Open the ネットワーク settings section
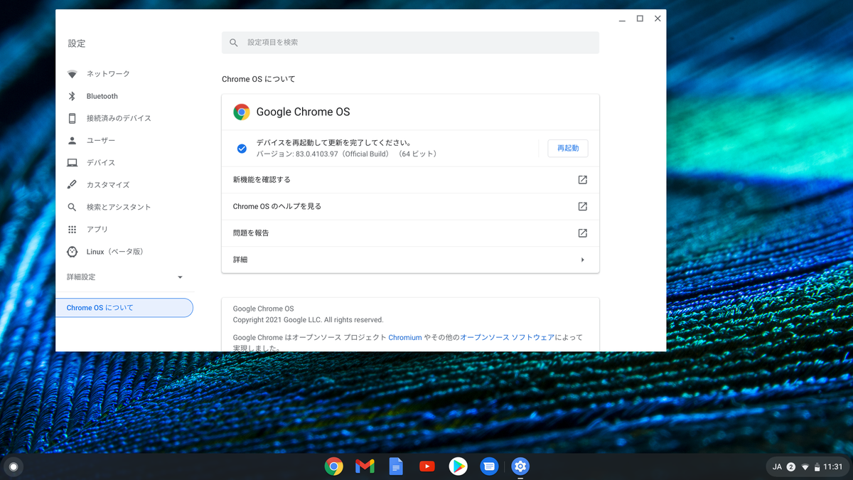 (x=124, y=74)
